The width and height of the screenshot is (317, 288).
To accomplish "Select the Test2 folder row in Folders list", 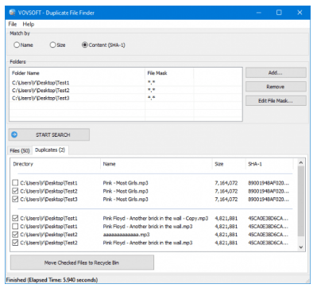I will 126,91.
